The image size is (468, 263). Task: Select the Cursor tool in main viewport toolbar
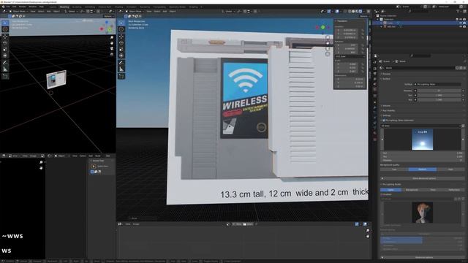tap(121, 29)
